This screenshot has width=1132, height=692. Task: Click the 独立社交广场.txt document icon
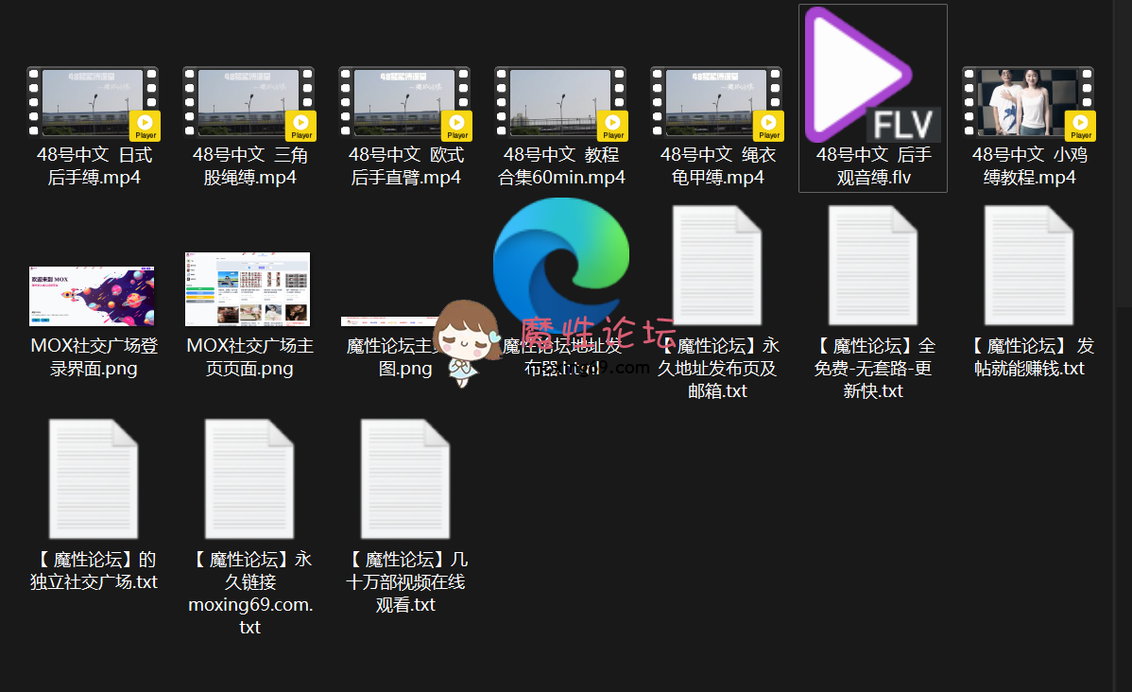(93, 480)
